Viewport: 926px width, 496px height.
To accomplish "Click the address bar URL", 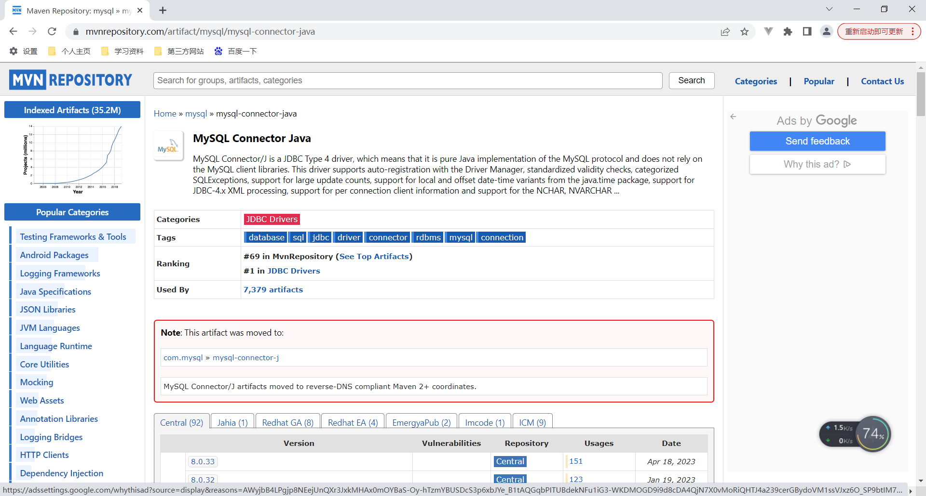I will pyautogui.click(x=200, y=31).
